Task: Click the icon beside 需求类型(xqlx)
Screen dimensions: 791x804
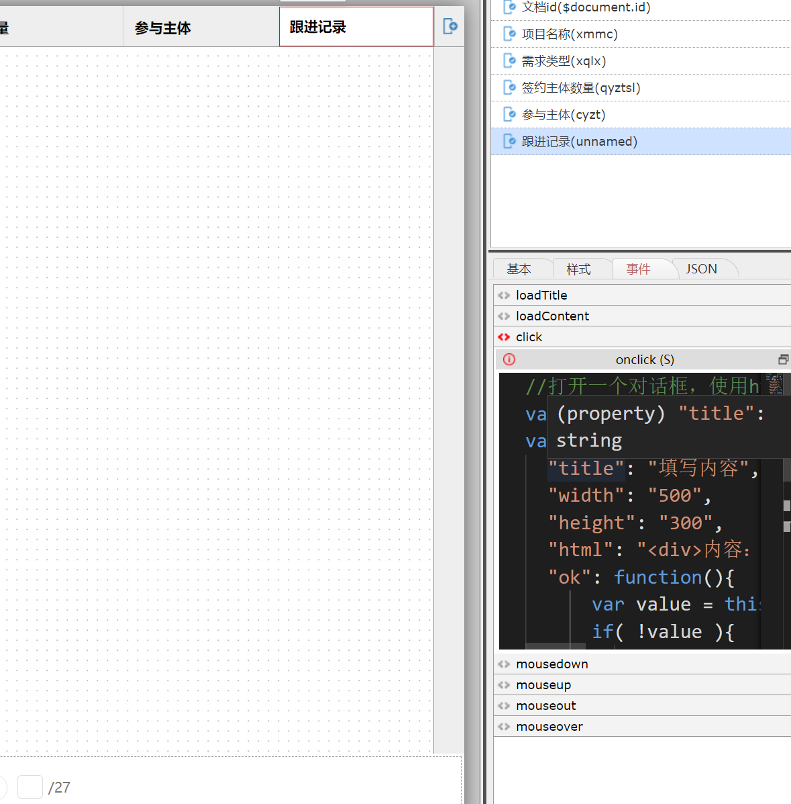Action: tap(509, 61)
